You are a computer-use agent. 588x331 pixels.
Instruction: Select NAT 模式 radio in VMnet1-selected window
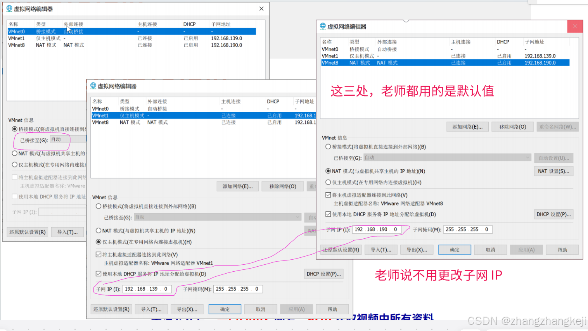[x=99, y=231]
